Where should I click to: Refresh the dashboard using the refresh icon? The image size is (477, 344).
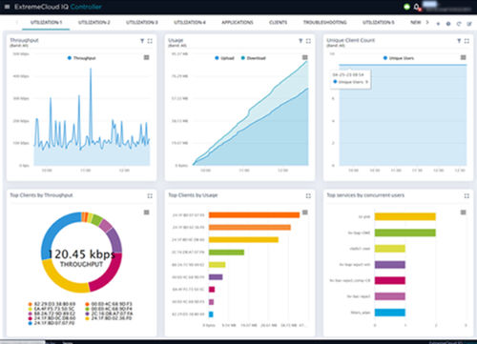click(x=459, y=24)
